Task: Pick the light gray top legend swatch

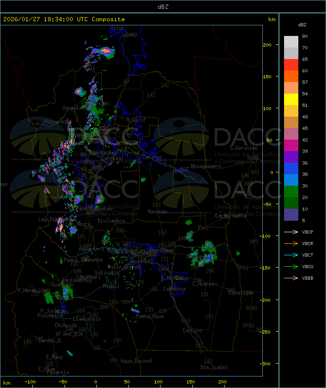Action: pyautogui.click(x=291, y=42)
